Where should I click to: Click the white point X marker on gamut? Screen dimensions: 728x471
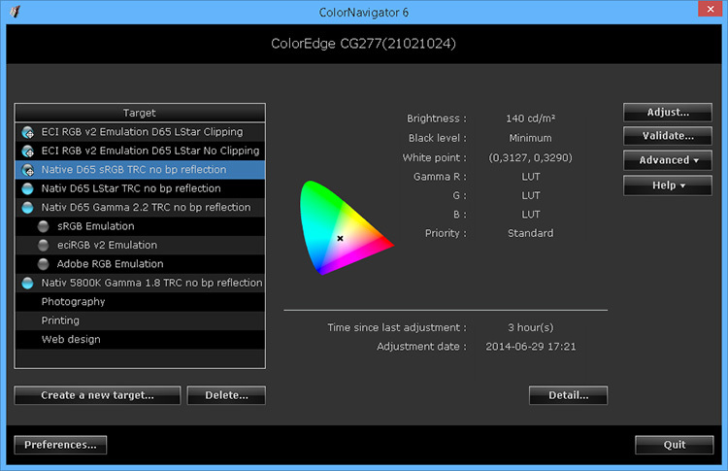[x=340, y=238]
